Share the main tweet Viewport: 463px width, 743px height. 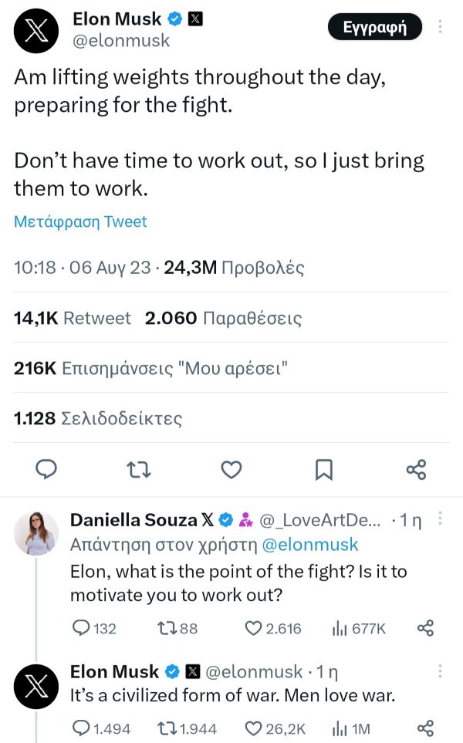pos(417,470)
